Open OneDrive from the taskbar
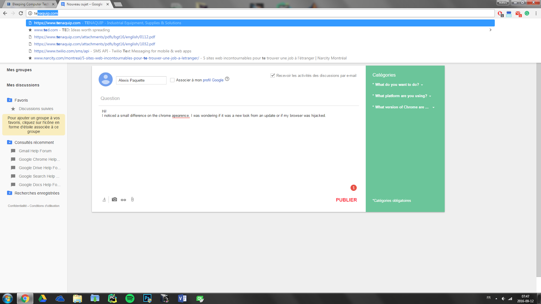This screenshot has height=304, width=541. click(60, 298)
